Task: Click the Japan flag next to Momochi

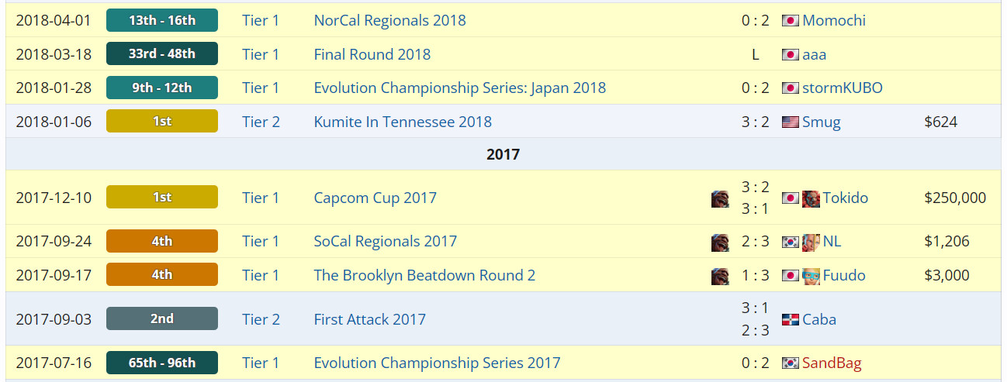Action: coord(791,21)
